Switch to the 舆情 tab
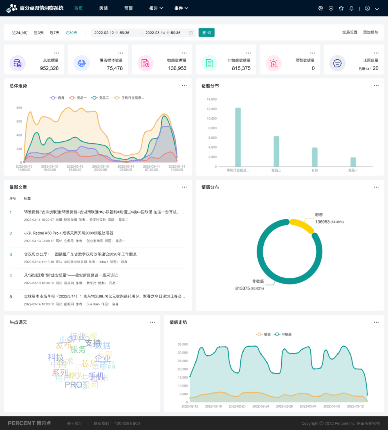 point(103,8)
